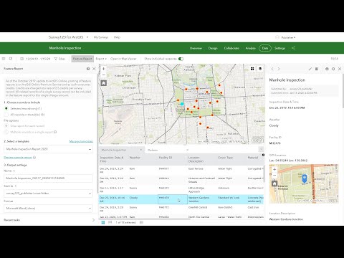Viewport: 344px width, 258px height.
Task: Click the print icon in the record panel
Action: coord(327,69)
